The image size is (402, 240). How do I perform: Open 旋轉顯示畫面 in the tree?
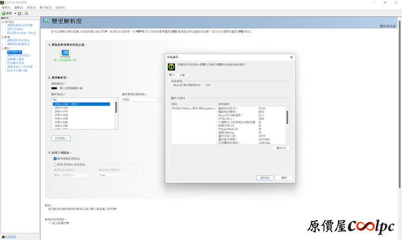[16, 59]
